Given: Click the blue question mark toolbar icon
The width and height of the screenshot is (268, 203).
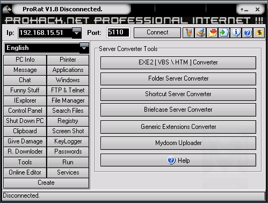Looking at the screenshot, I should 248,33.
